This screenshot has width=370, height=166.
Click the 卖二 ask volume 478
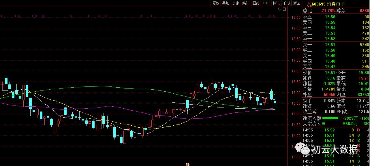pos(365,33)
